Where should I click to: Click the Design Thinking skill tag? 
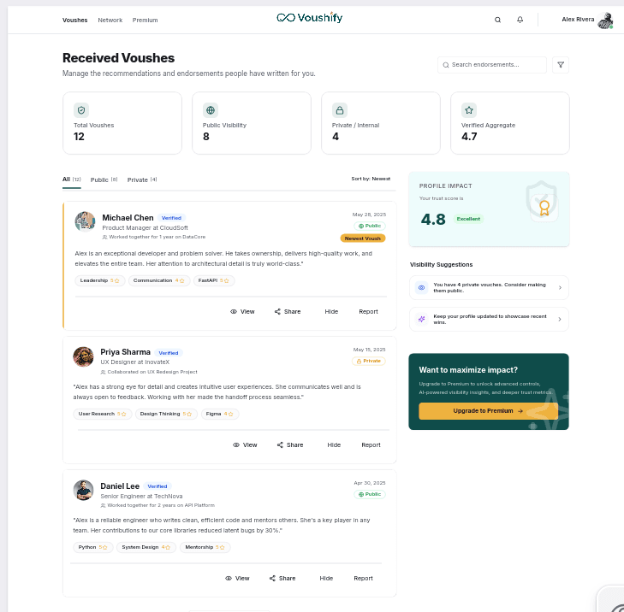click(166, 414)
